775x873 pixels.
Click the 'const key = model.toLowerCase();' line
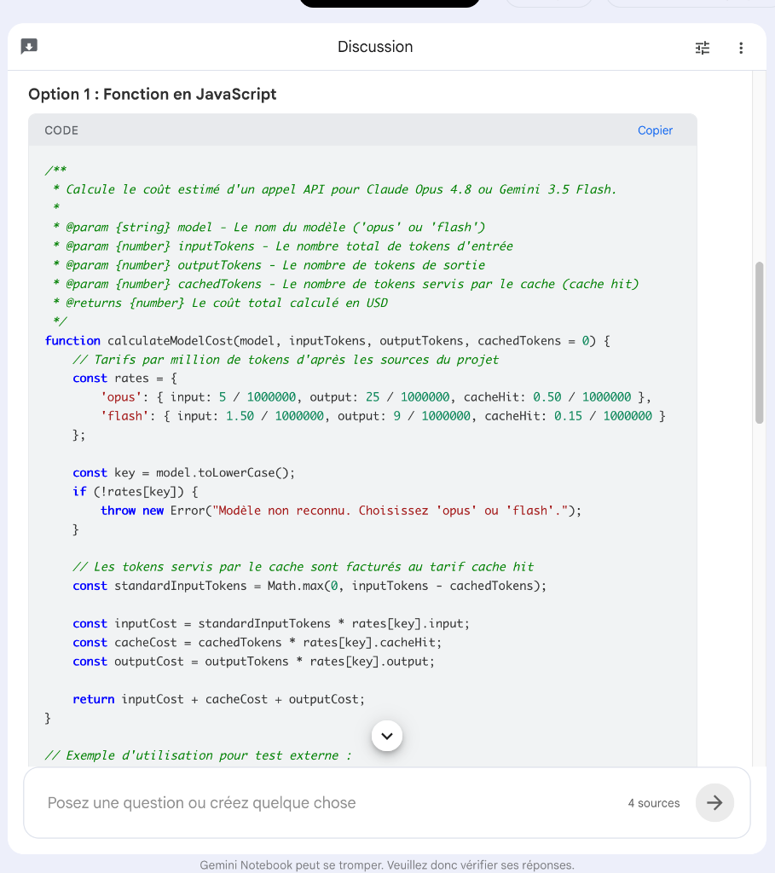point(183,472)
